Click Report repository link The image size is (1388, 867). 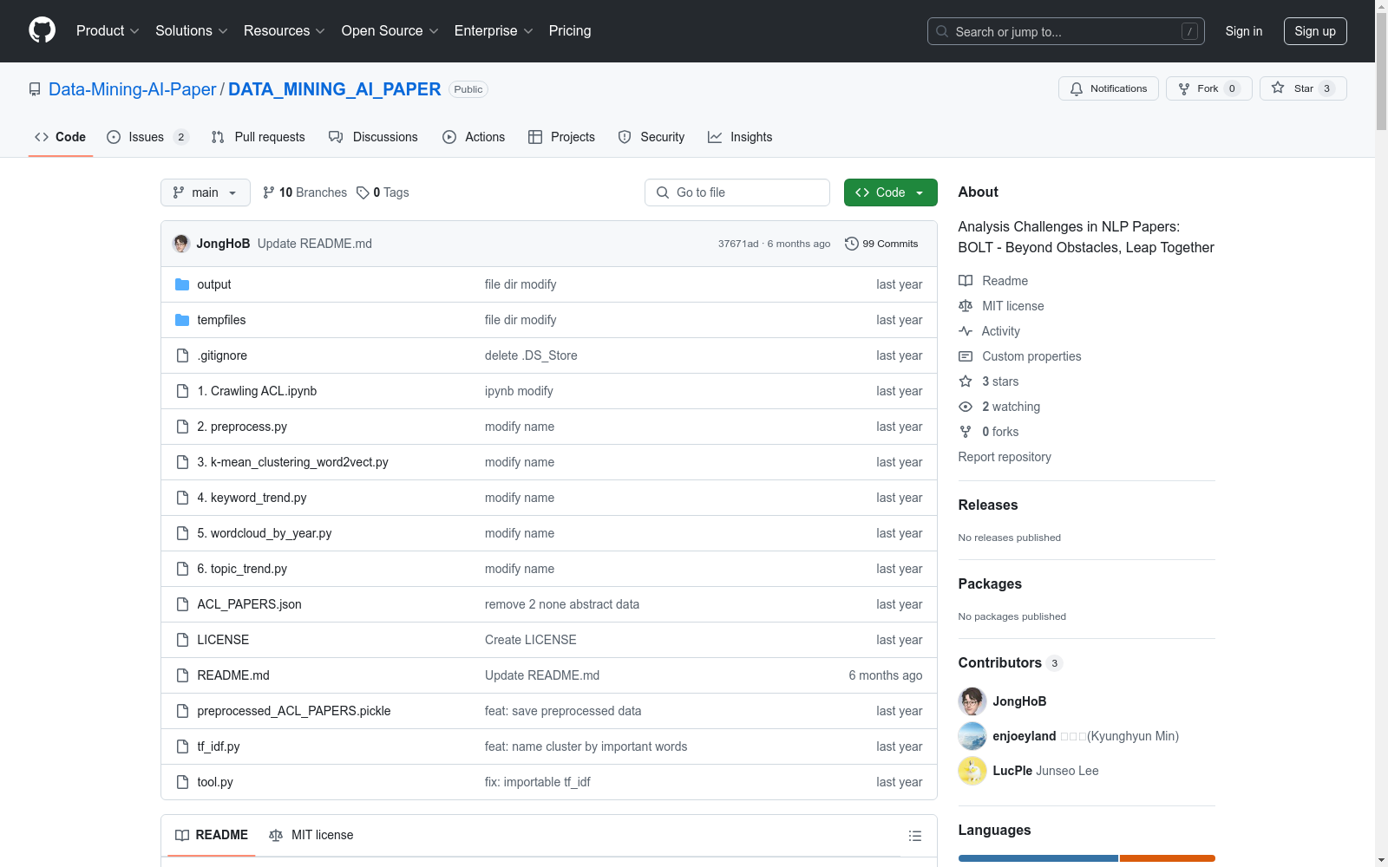point(1005,457)
